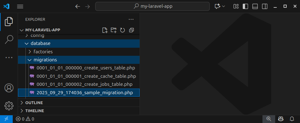Click the zoom magnifier icon in status bar

[269, 119]
